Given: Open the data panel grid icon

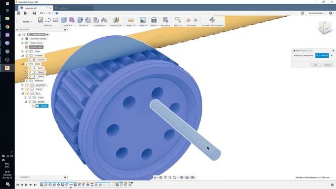Looking at the screenshot, I should point(18,13).
